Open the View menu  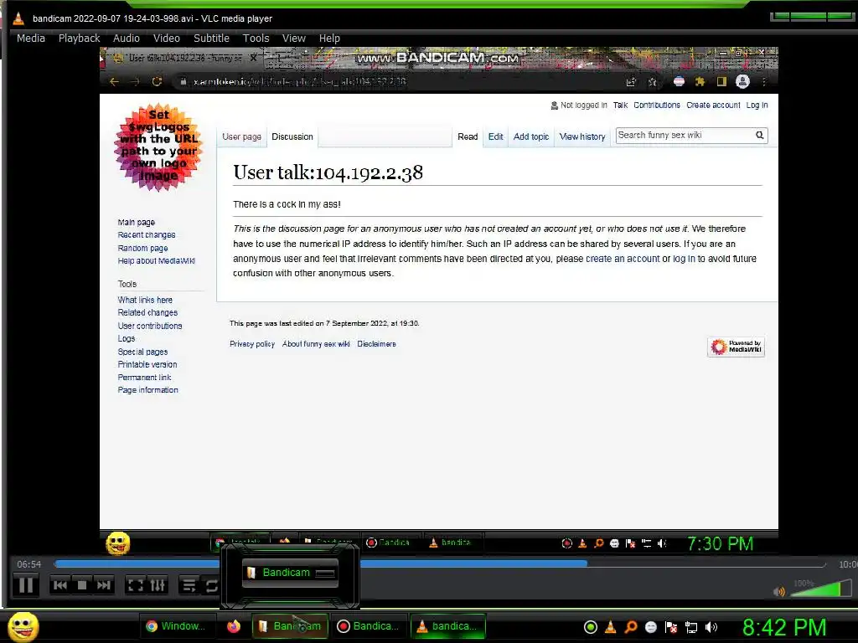point(294,39)
